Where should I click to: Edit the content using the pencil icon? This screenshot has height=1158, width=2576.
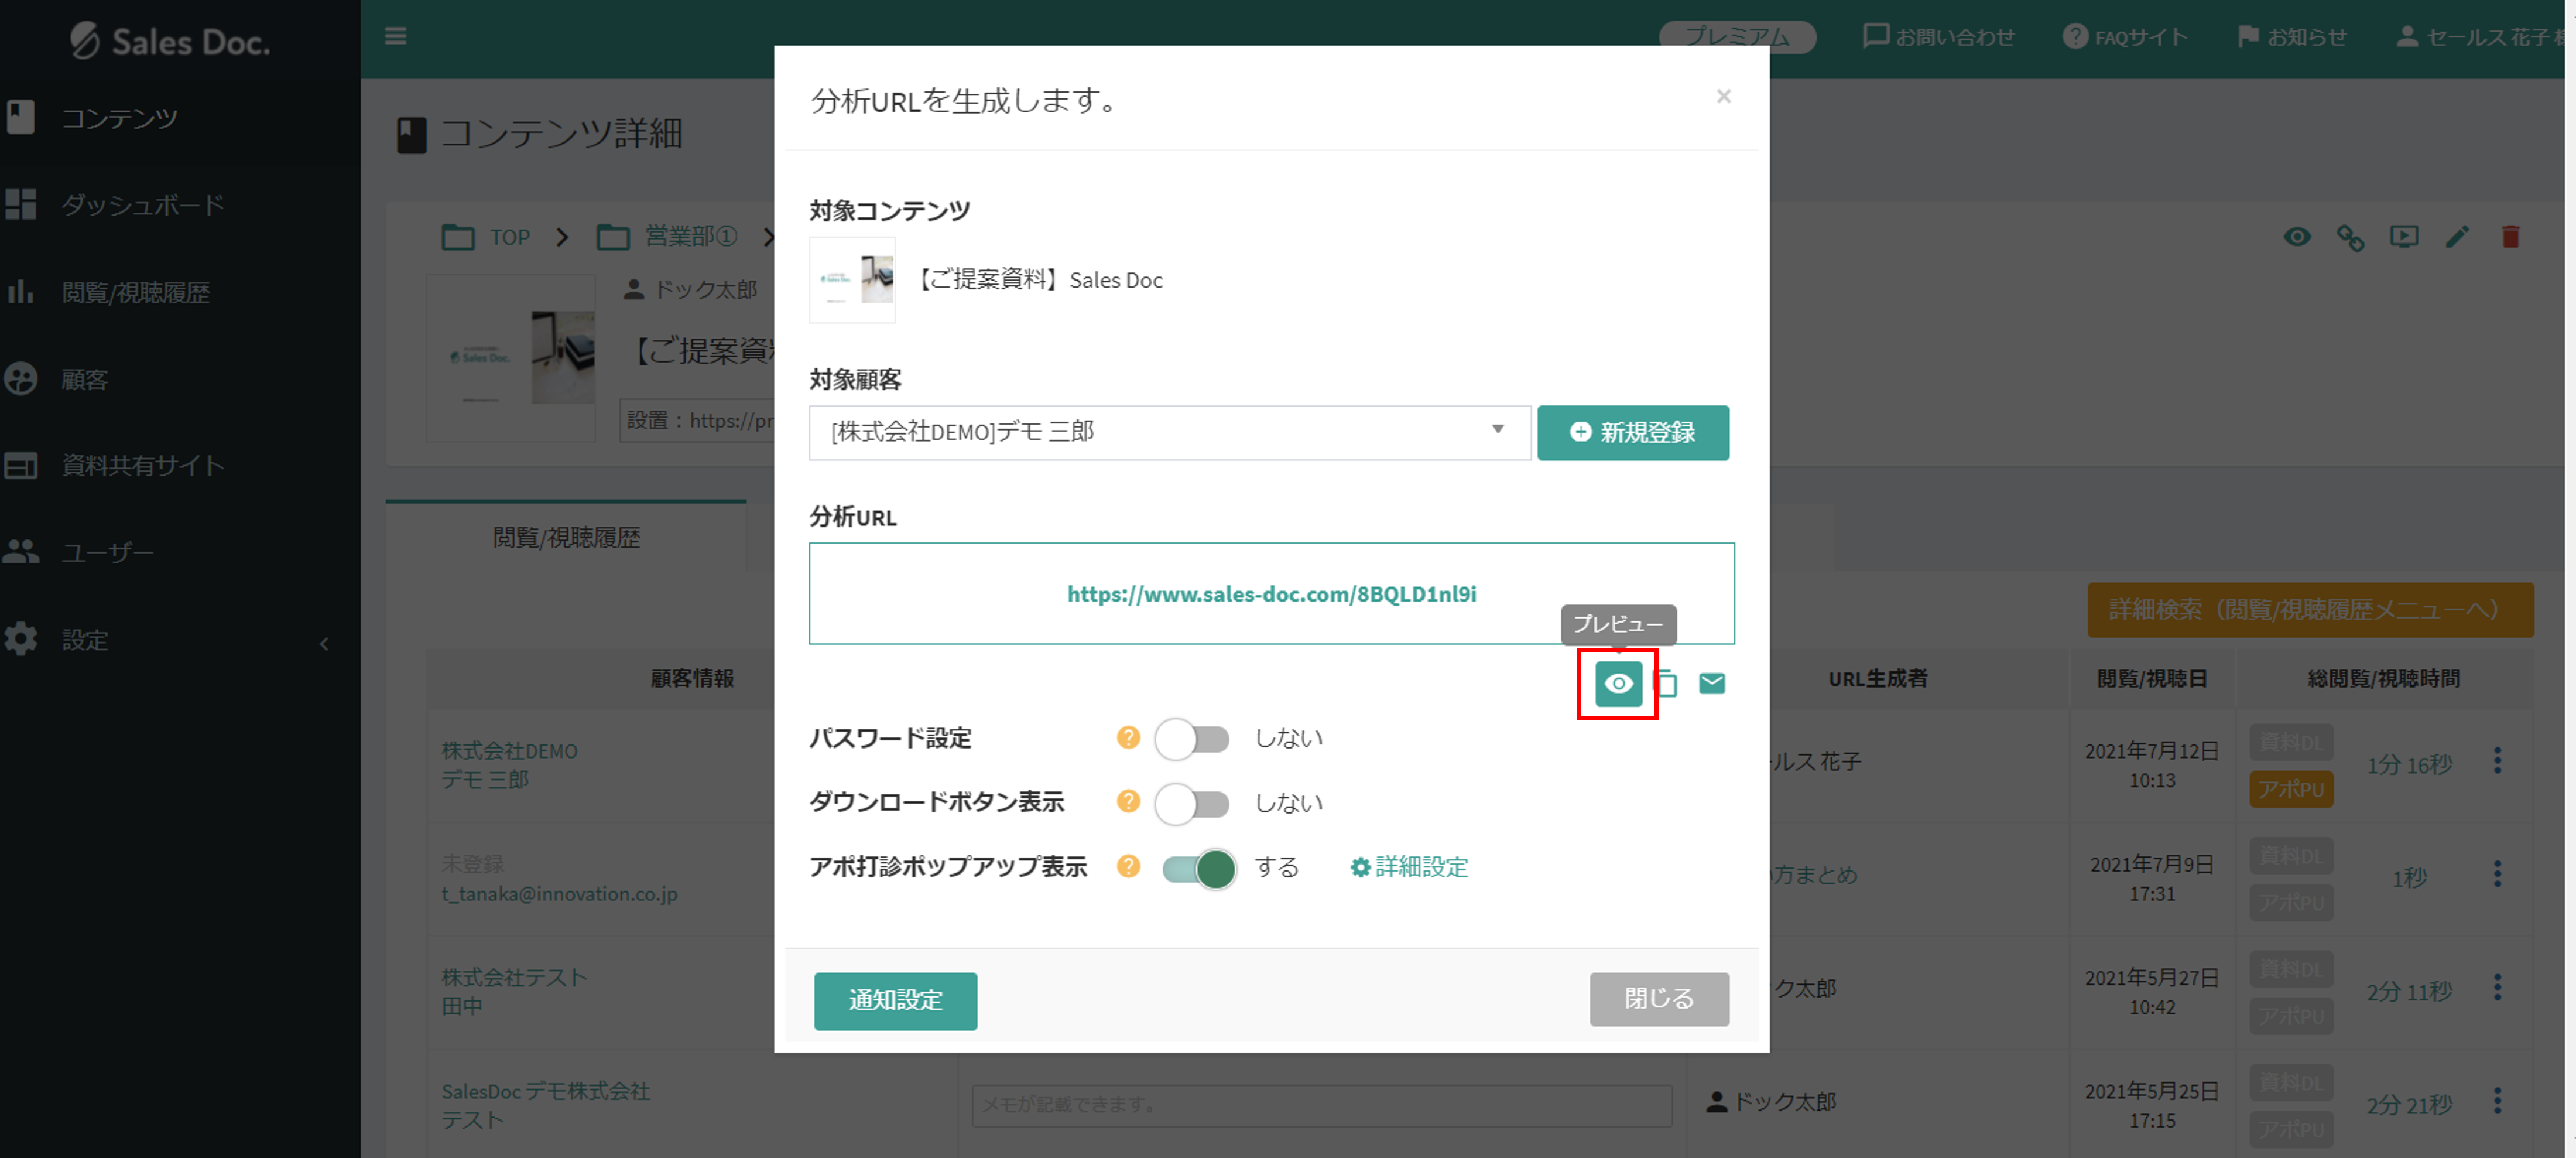click(2457, 237)
